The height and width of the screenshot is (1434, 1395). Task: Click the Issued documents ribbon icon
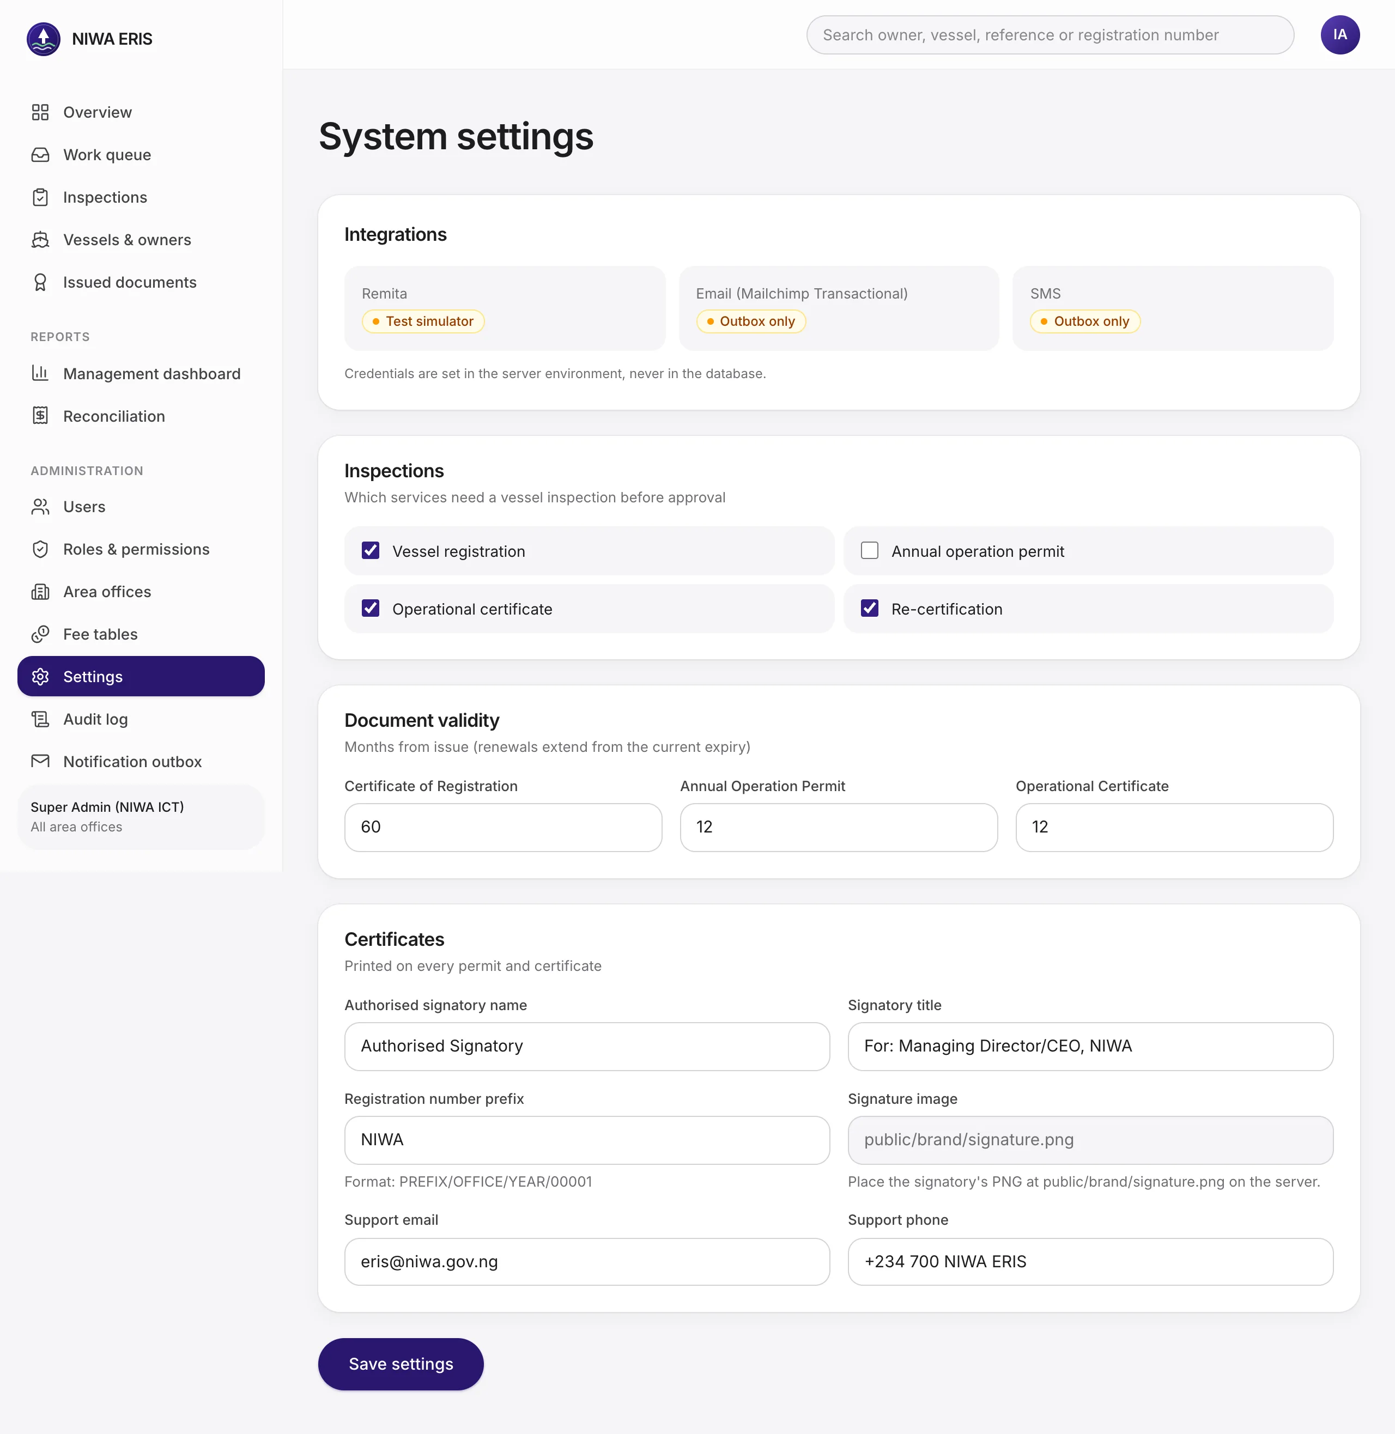click(40, 282)
